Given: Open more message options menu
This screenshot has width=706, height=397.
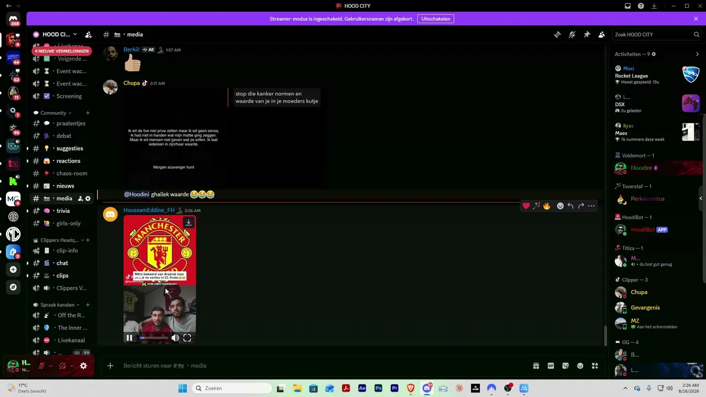Looking at the screenshot, I should [x=591, y=206].
